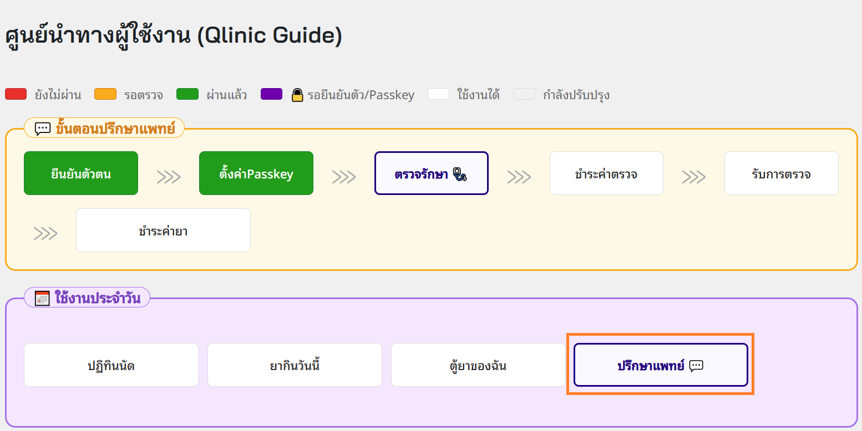Click the arrows between ยืนยันตัวตน and ตั้งค่าPasskey
This screenshot has width=862, height=431.
pos(169,177)
